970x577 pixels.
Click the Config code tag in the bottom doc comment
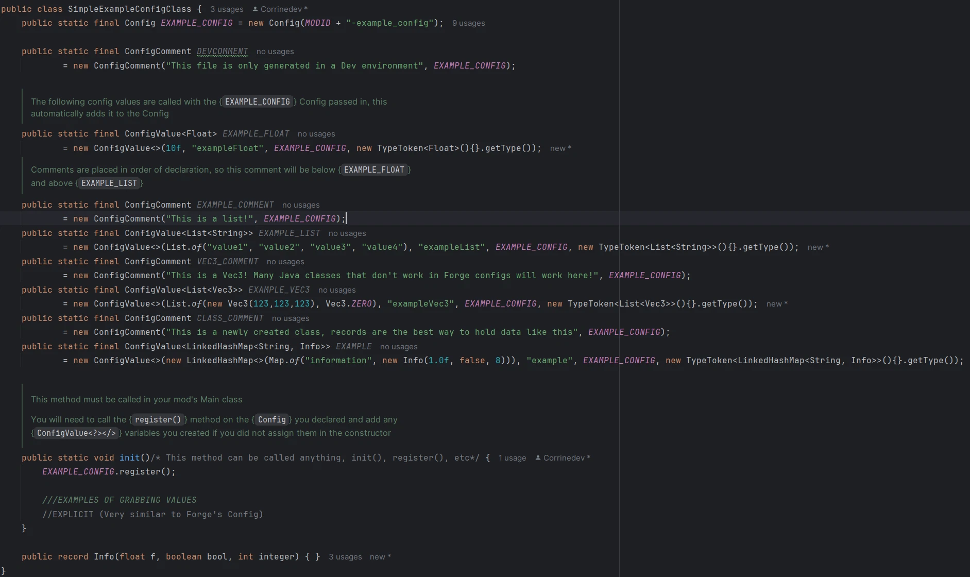coord(271,420)
